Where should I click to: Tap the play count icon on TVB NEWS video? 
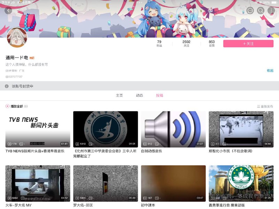[x=10, y=144]
